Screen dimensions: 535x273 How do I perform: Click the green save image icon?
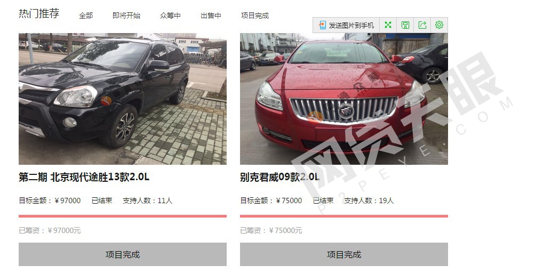click(x=405, y=25)
